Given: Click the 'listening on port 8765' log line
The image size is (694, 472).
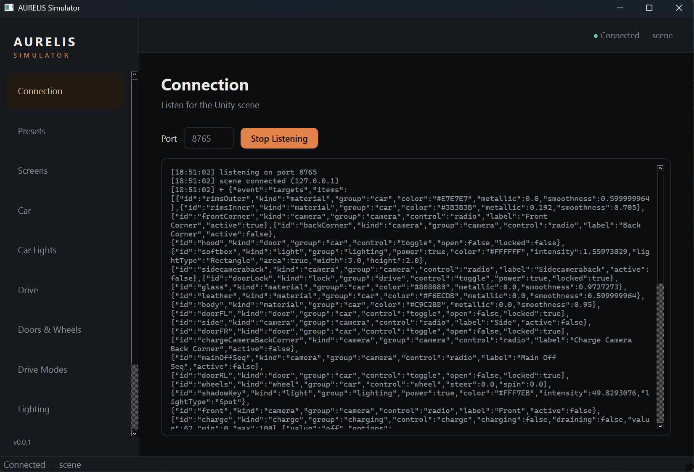Looking at the screenshot, I should (244, 172).
